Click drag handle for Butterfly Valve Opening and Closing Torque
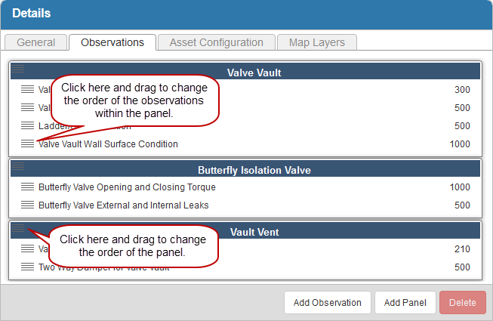Viewport: 493px width, 321px height. [x=27, y=187]
